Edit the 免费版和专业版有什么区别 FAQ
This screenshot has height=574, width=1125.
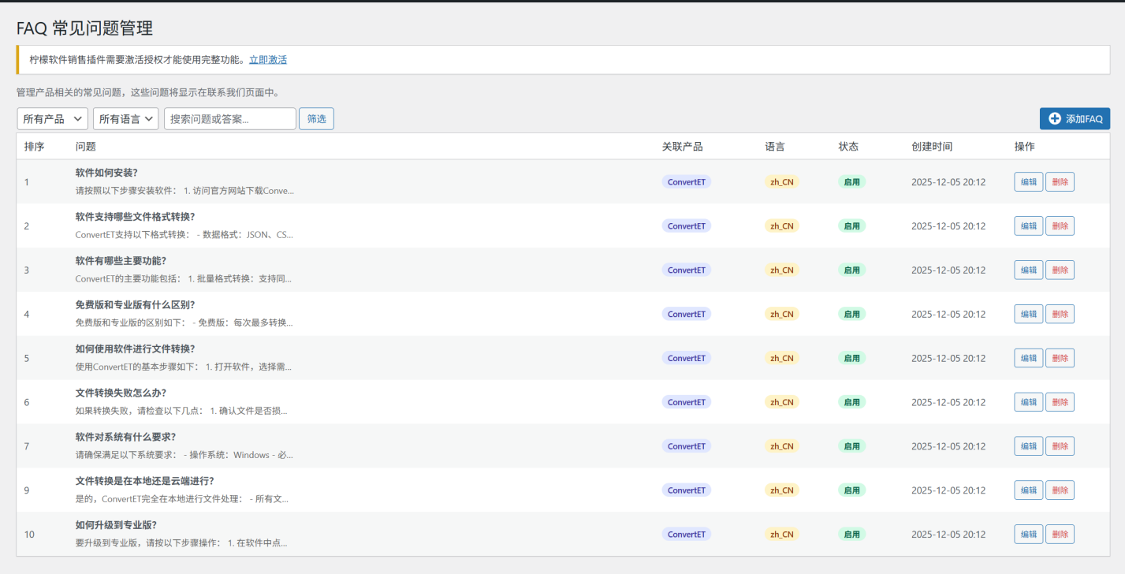pyautogui.click(x=1028, y=315)
